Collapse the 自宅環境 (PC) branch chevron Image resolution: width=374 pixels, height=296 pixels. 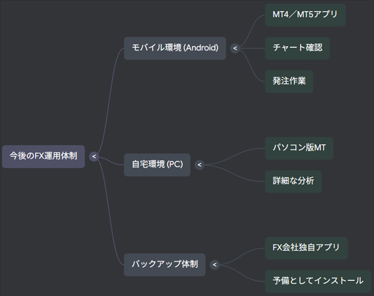click(200, 165)
